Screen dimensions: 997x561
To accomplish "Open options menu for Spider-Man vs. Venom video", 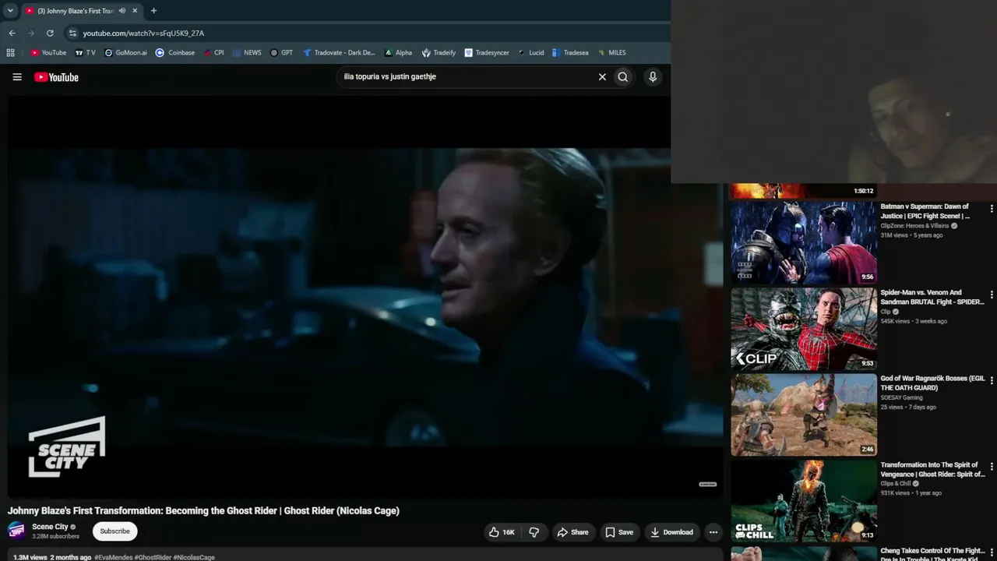I will [992, 295].
